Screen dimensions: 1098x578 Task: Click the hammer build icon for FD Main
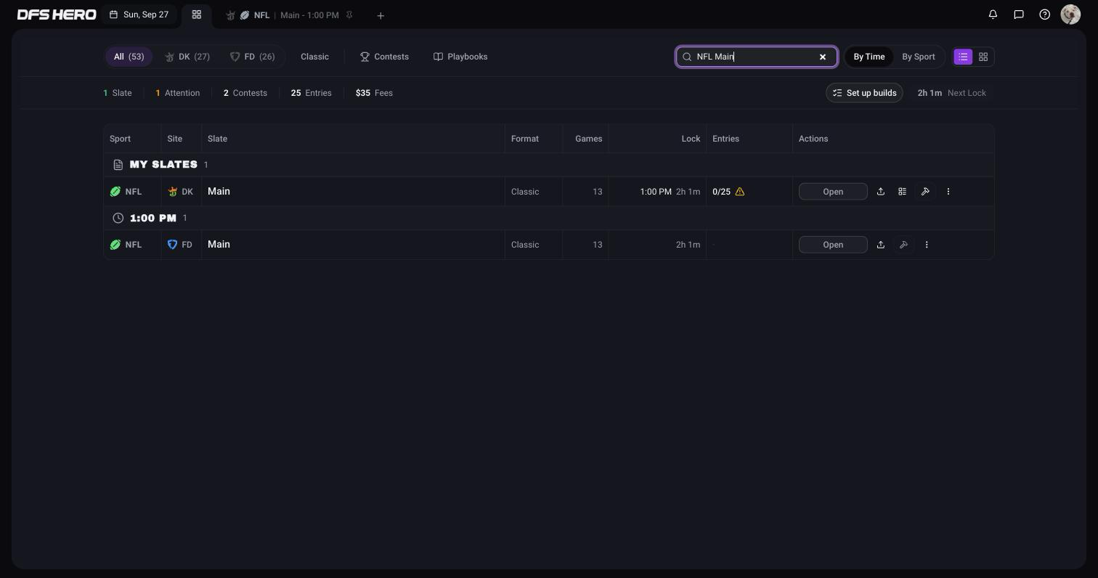pyautogui.click(x=903, y=245)
